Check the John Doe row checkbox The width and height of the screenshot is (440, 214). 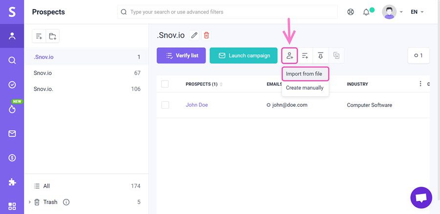[x=165, y=105]
